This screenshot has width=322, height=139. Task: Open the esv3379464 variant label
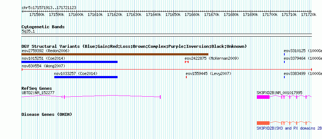click(303, 59)
